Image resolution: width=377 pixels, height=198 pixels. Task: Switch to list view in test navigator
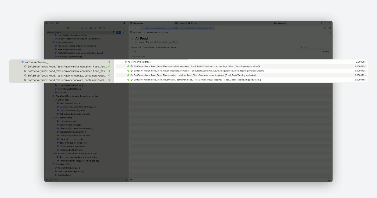pos(118,32)
